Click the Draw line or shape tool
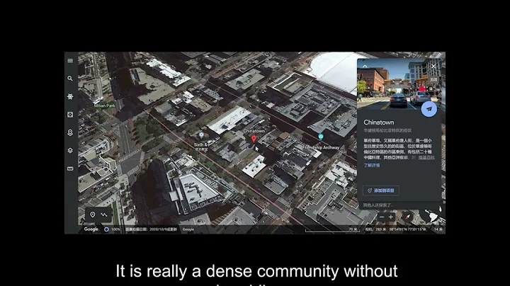Image resolution: width=510 pixels, height=286 pixels. click(104, 214)
